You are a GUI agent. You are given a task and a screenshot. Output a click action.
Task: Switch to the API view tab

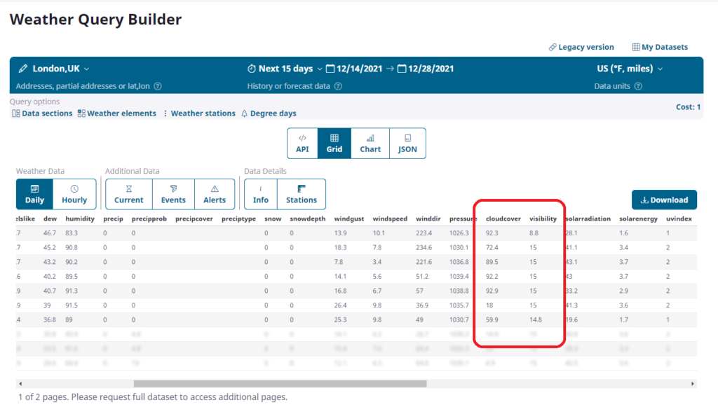click(302, 144)
